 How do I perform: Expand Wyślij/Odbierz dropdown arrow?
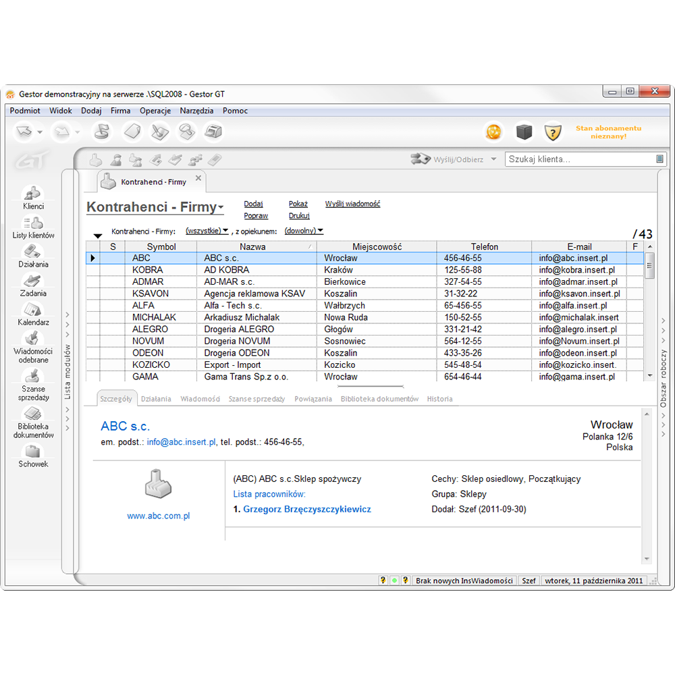493,159
